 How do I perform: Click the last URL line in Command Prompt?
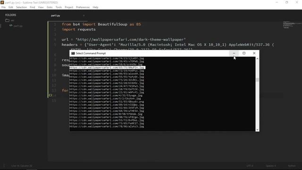(107, 127)
